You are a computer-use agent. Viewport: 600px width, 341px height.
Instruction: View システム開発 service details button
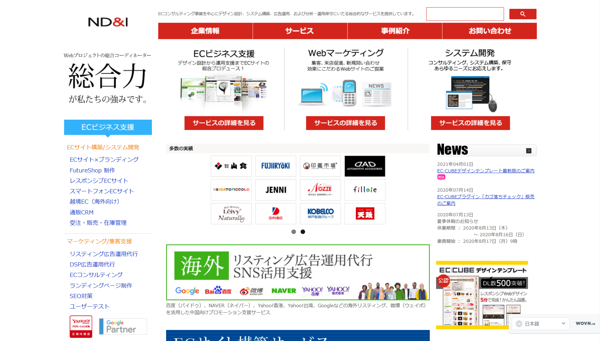(x=471, y=123)
